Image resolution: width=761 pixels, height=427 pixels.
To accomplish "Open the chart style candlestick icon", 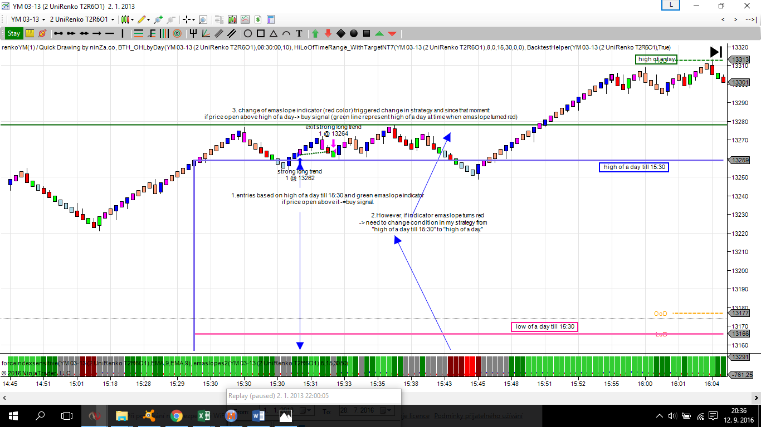I will [125, 19].
